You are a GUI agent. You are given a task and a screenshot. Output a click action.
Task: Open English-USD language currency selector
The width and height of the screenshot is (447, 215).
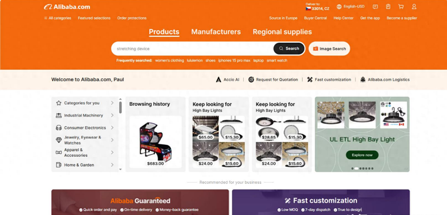[351, 6]
